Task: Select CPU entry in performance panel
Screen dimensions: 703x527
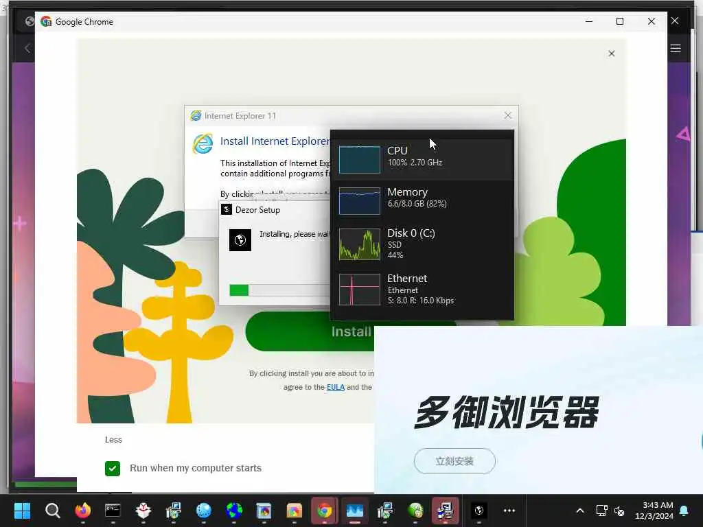Action: (x=422, y=159)
